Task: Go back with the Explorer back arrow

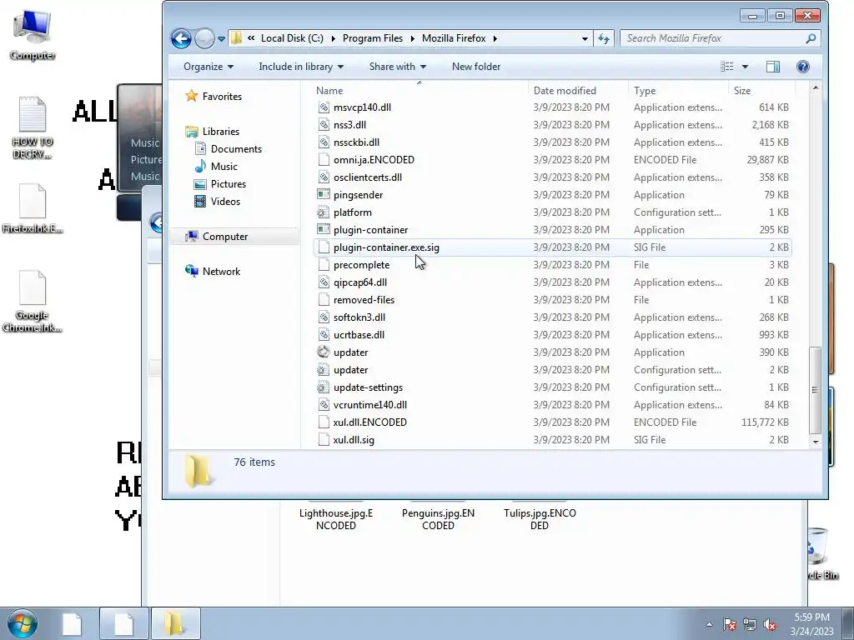Action: tap(181, 38)
